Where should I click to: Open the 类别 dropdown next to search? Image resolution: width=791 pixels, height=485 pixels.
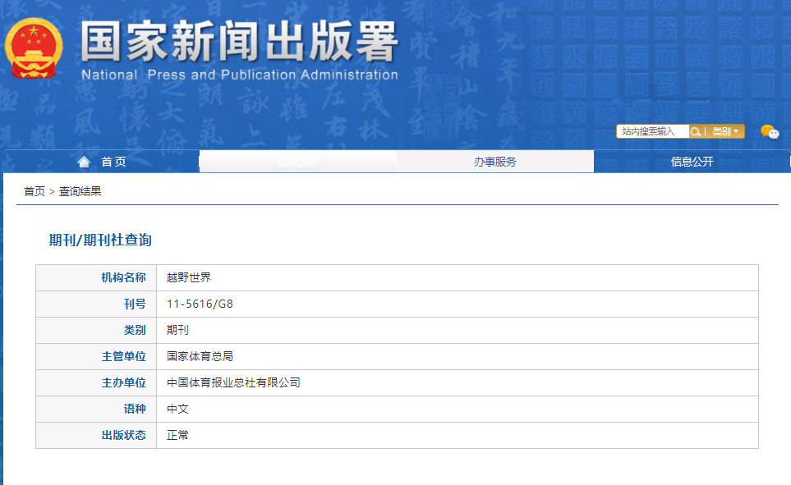point(725,131)
